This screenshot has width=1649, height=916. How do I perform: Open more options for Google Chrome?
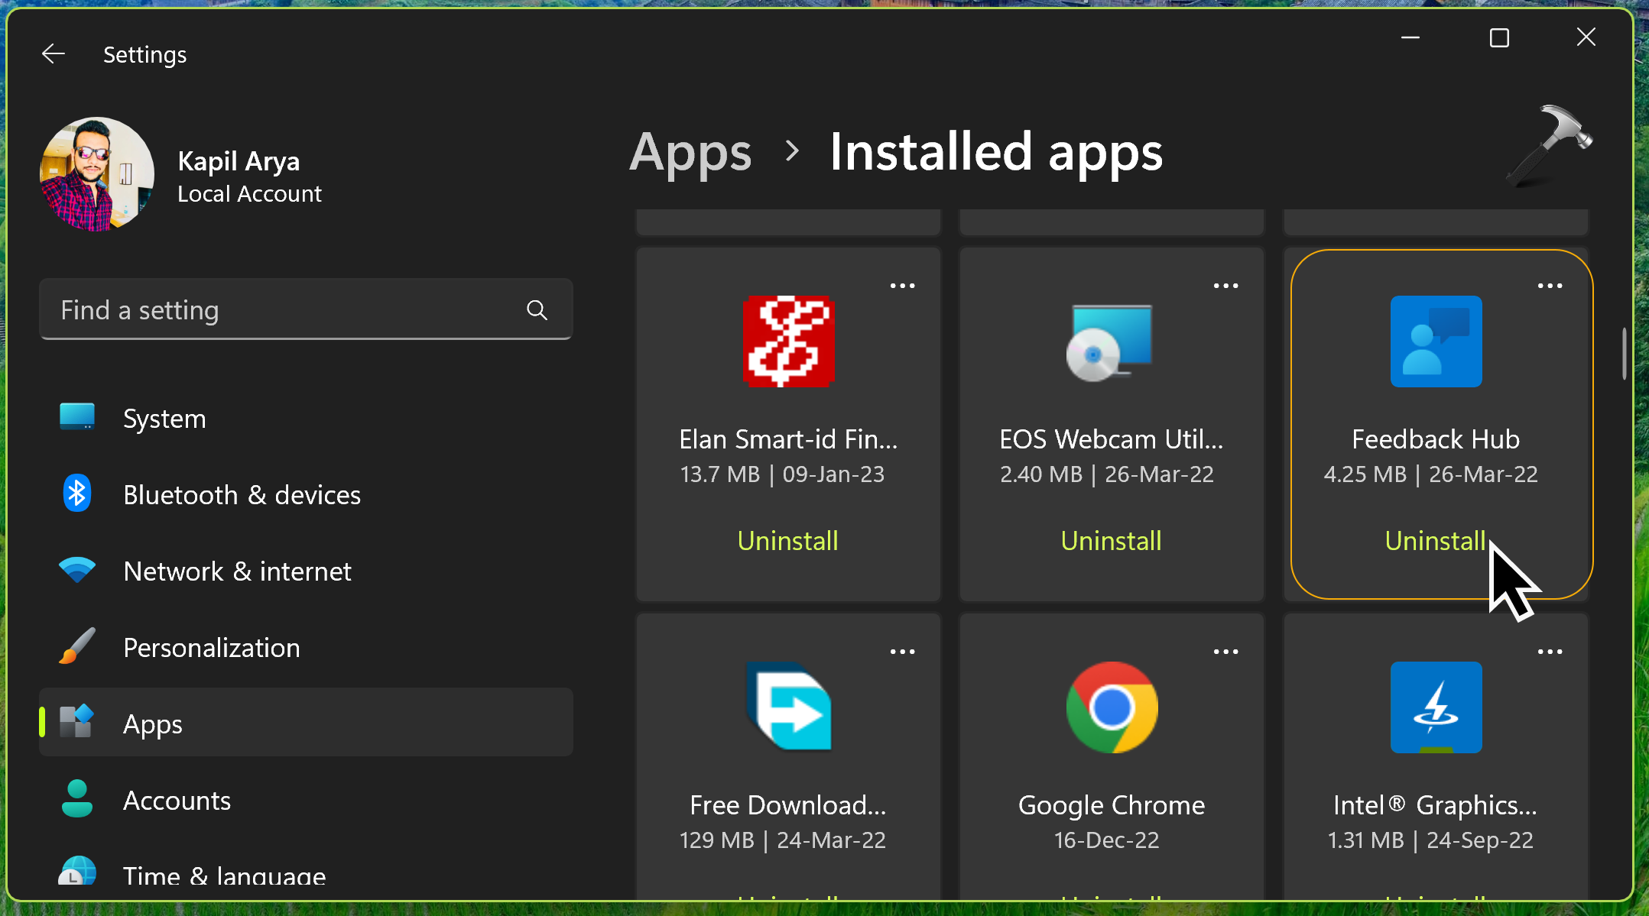[1225, 652]
